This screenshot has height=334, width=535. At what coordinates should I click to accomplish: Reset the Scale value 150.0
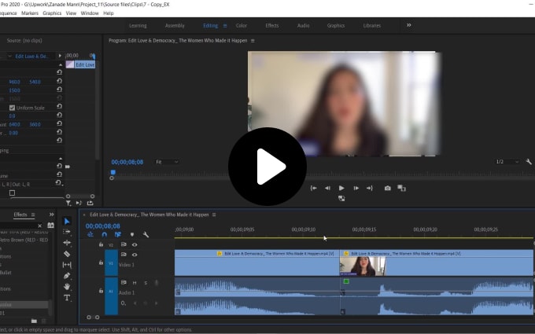[59, 90]
